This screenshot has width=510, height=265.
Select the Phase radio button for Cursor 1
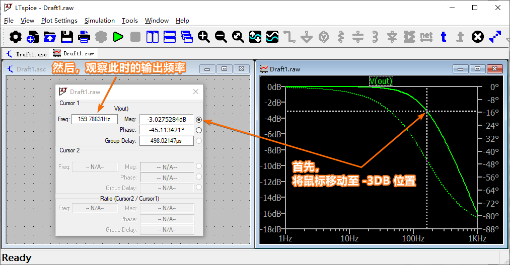pyautogui.click(x=199, y=130)
